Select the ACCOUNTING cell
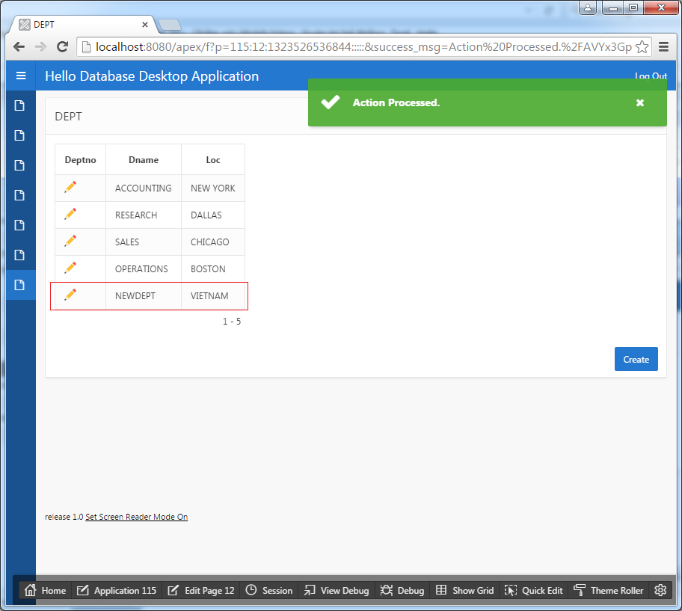Screen dimensions: 682x611 pos(144,188)
